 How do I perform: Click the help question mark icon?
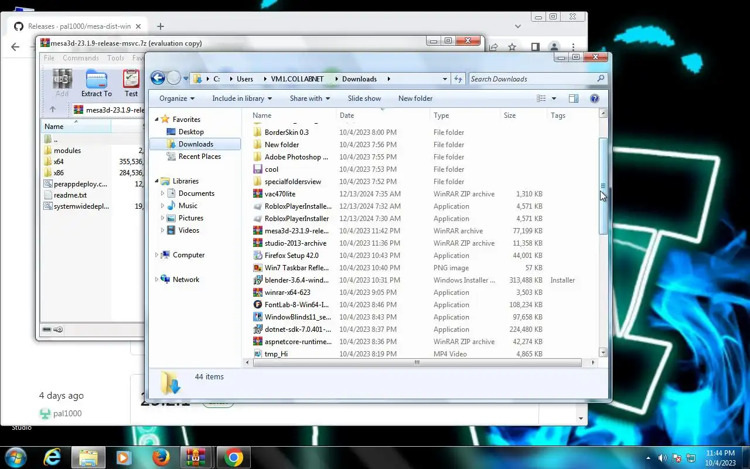tap(594, 98)
